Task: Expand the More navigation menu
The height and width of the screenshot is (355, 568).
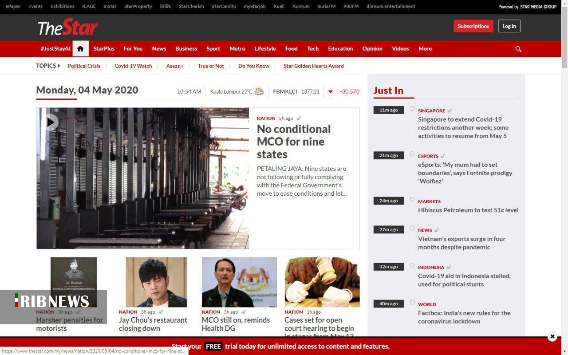Action: click(x=425, y=49)
